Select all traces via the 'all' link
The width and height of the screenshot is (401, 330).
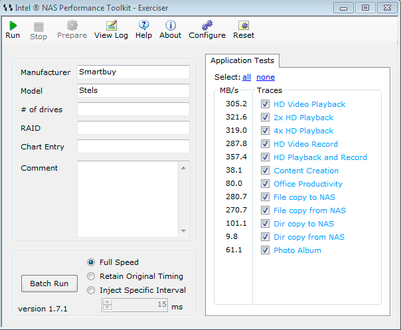tap(246, 77)
